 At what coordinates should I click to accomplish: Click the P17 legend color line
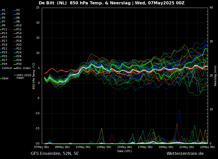(1, 41)
